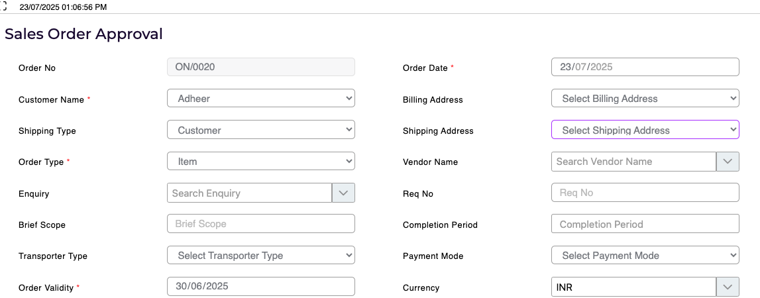Open the Select Payment Mode dropdown
Screen dimensions: 760x298
(x=645, y=256)
